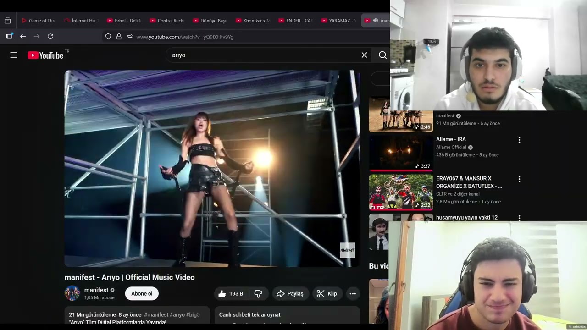Click the padlock site security icon
587x330 pixels.
click(119, 37)
